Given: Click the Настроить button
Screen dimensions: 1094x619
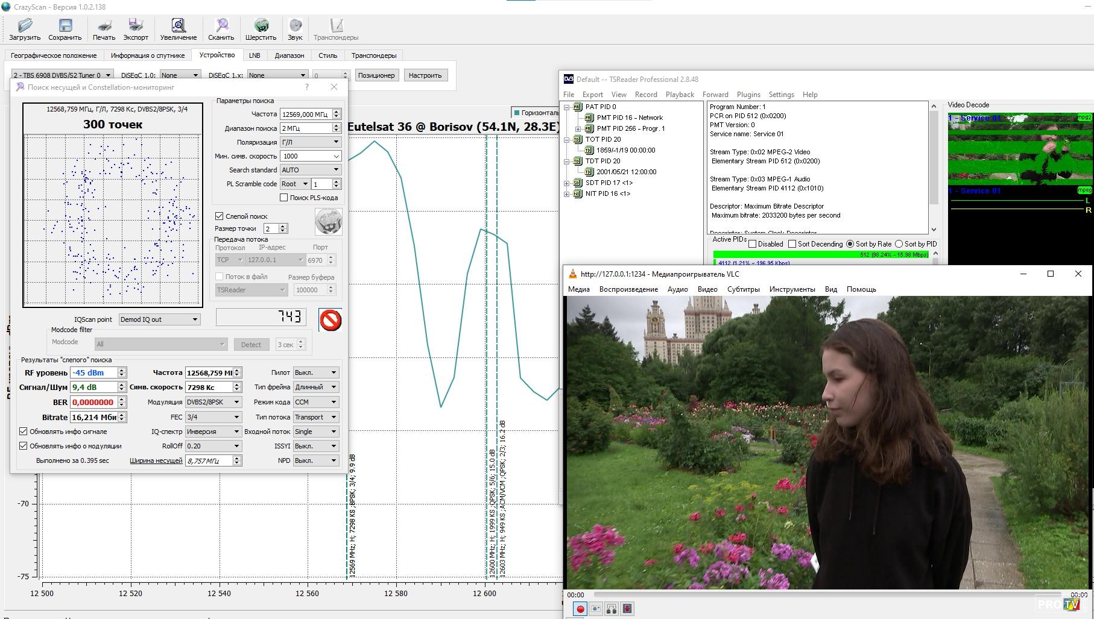Looking at the screenshot, I should 425,75.
